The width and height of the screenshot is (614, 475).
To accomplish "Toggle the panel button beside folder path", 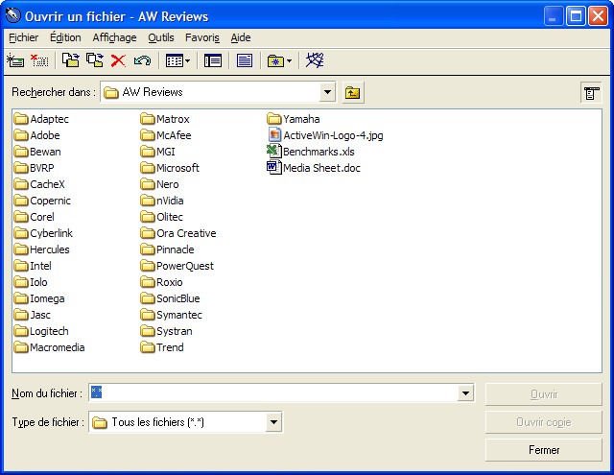I will click(x=591, y=92).
